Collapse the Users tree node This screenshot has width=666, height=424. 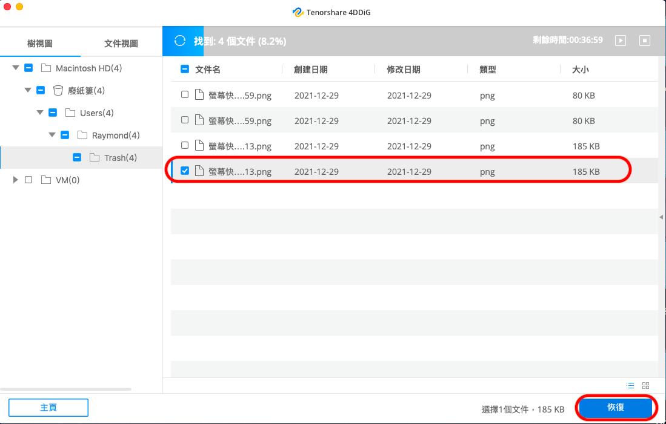coord(40,113)
